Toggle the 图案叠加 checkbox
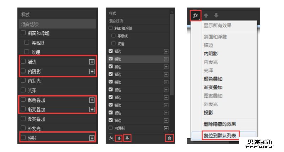284x152 pixels. pos(23,119)
